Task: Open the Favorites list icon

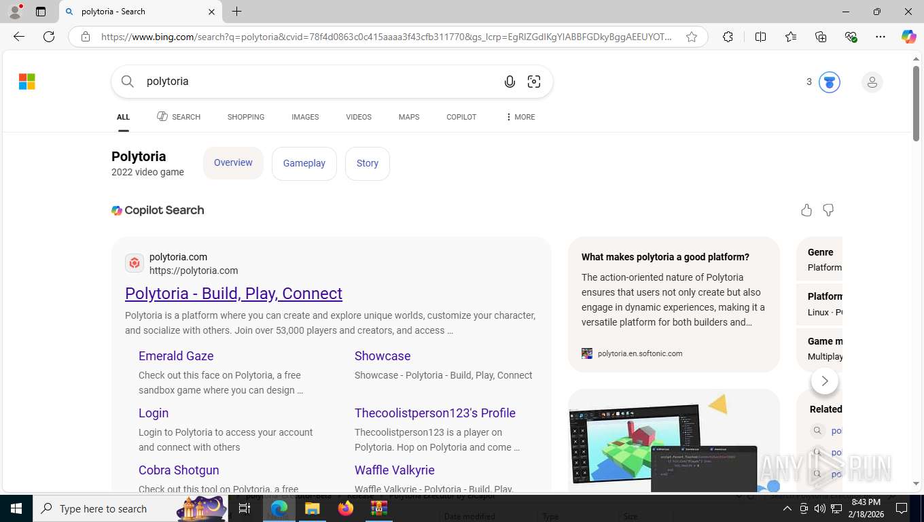Action: (791, 37)
